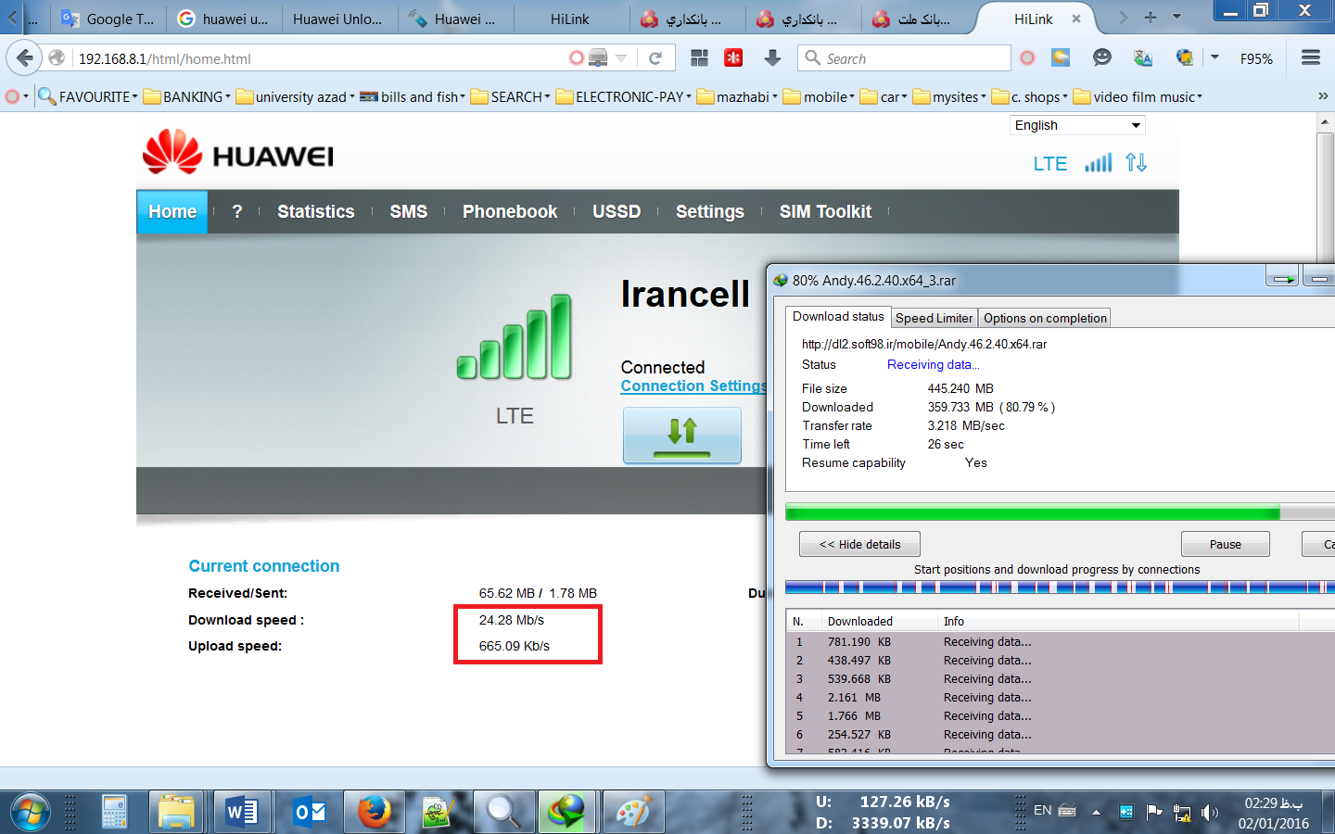
Task: Select connection row 4 with 2.161 MB
Action: (x=1060, y=697)
